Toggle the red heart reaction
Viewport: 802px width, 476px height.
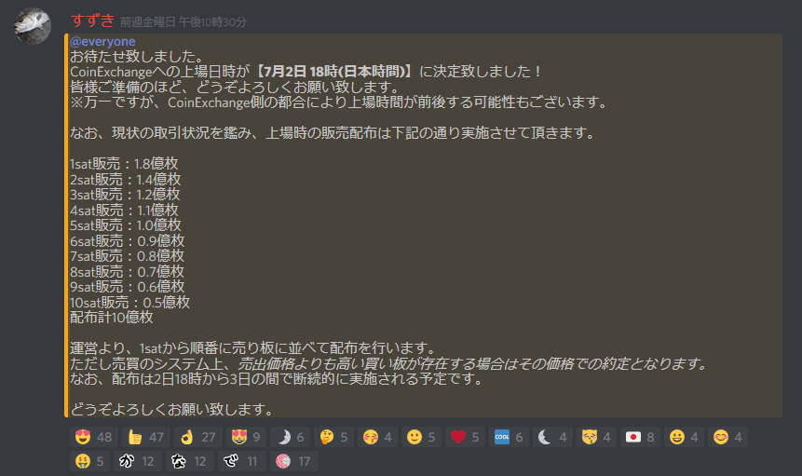pyautogui.click(x=465, y=437)
